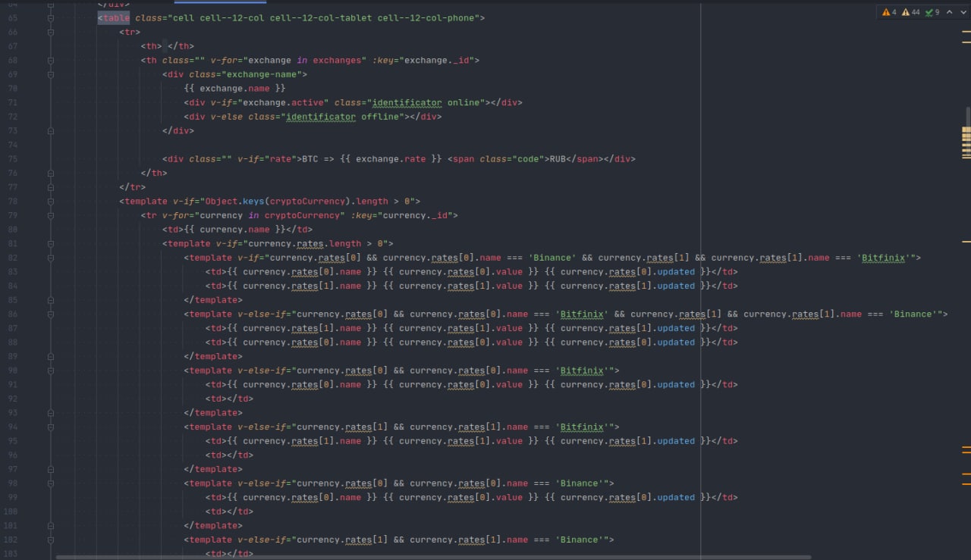This screenshot has width=971, height=560.
Task: Click "currency._id" key binding on line 79
Action: (x=415, y=216)
